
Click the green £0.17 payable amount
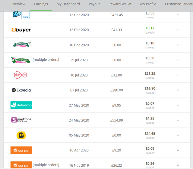click(x=150, y=28)
